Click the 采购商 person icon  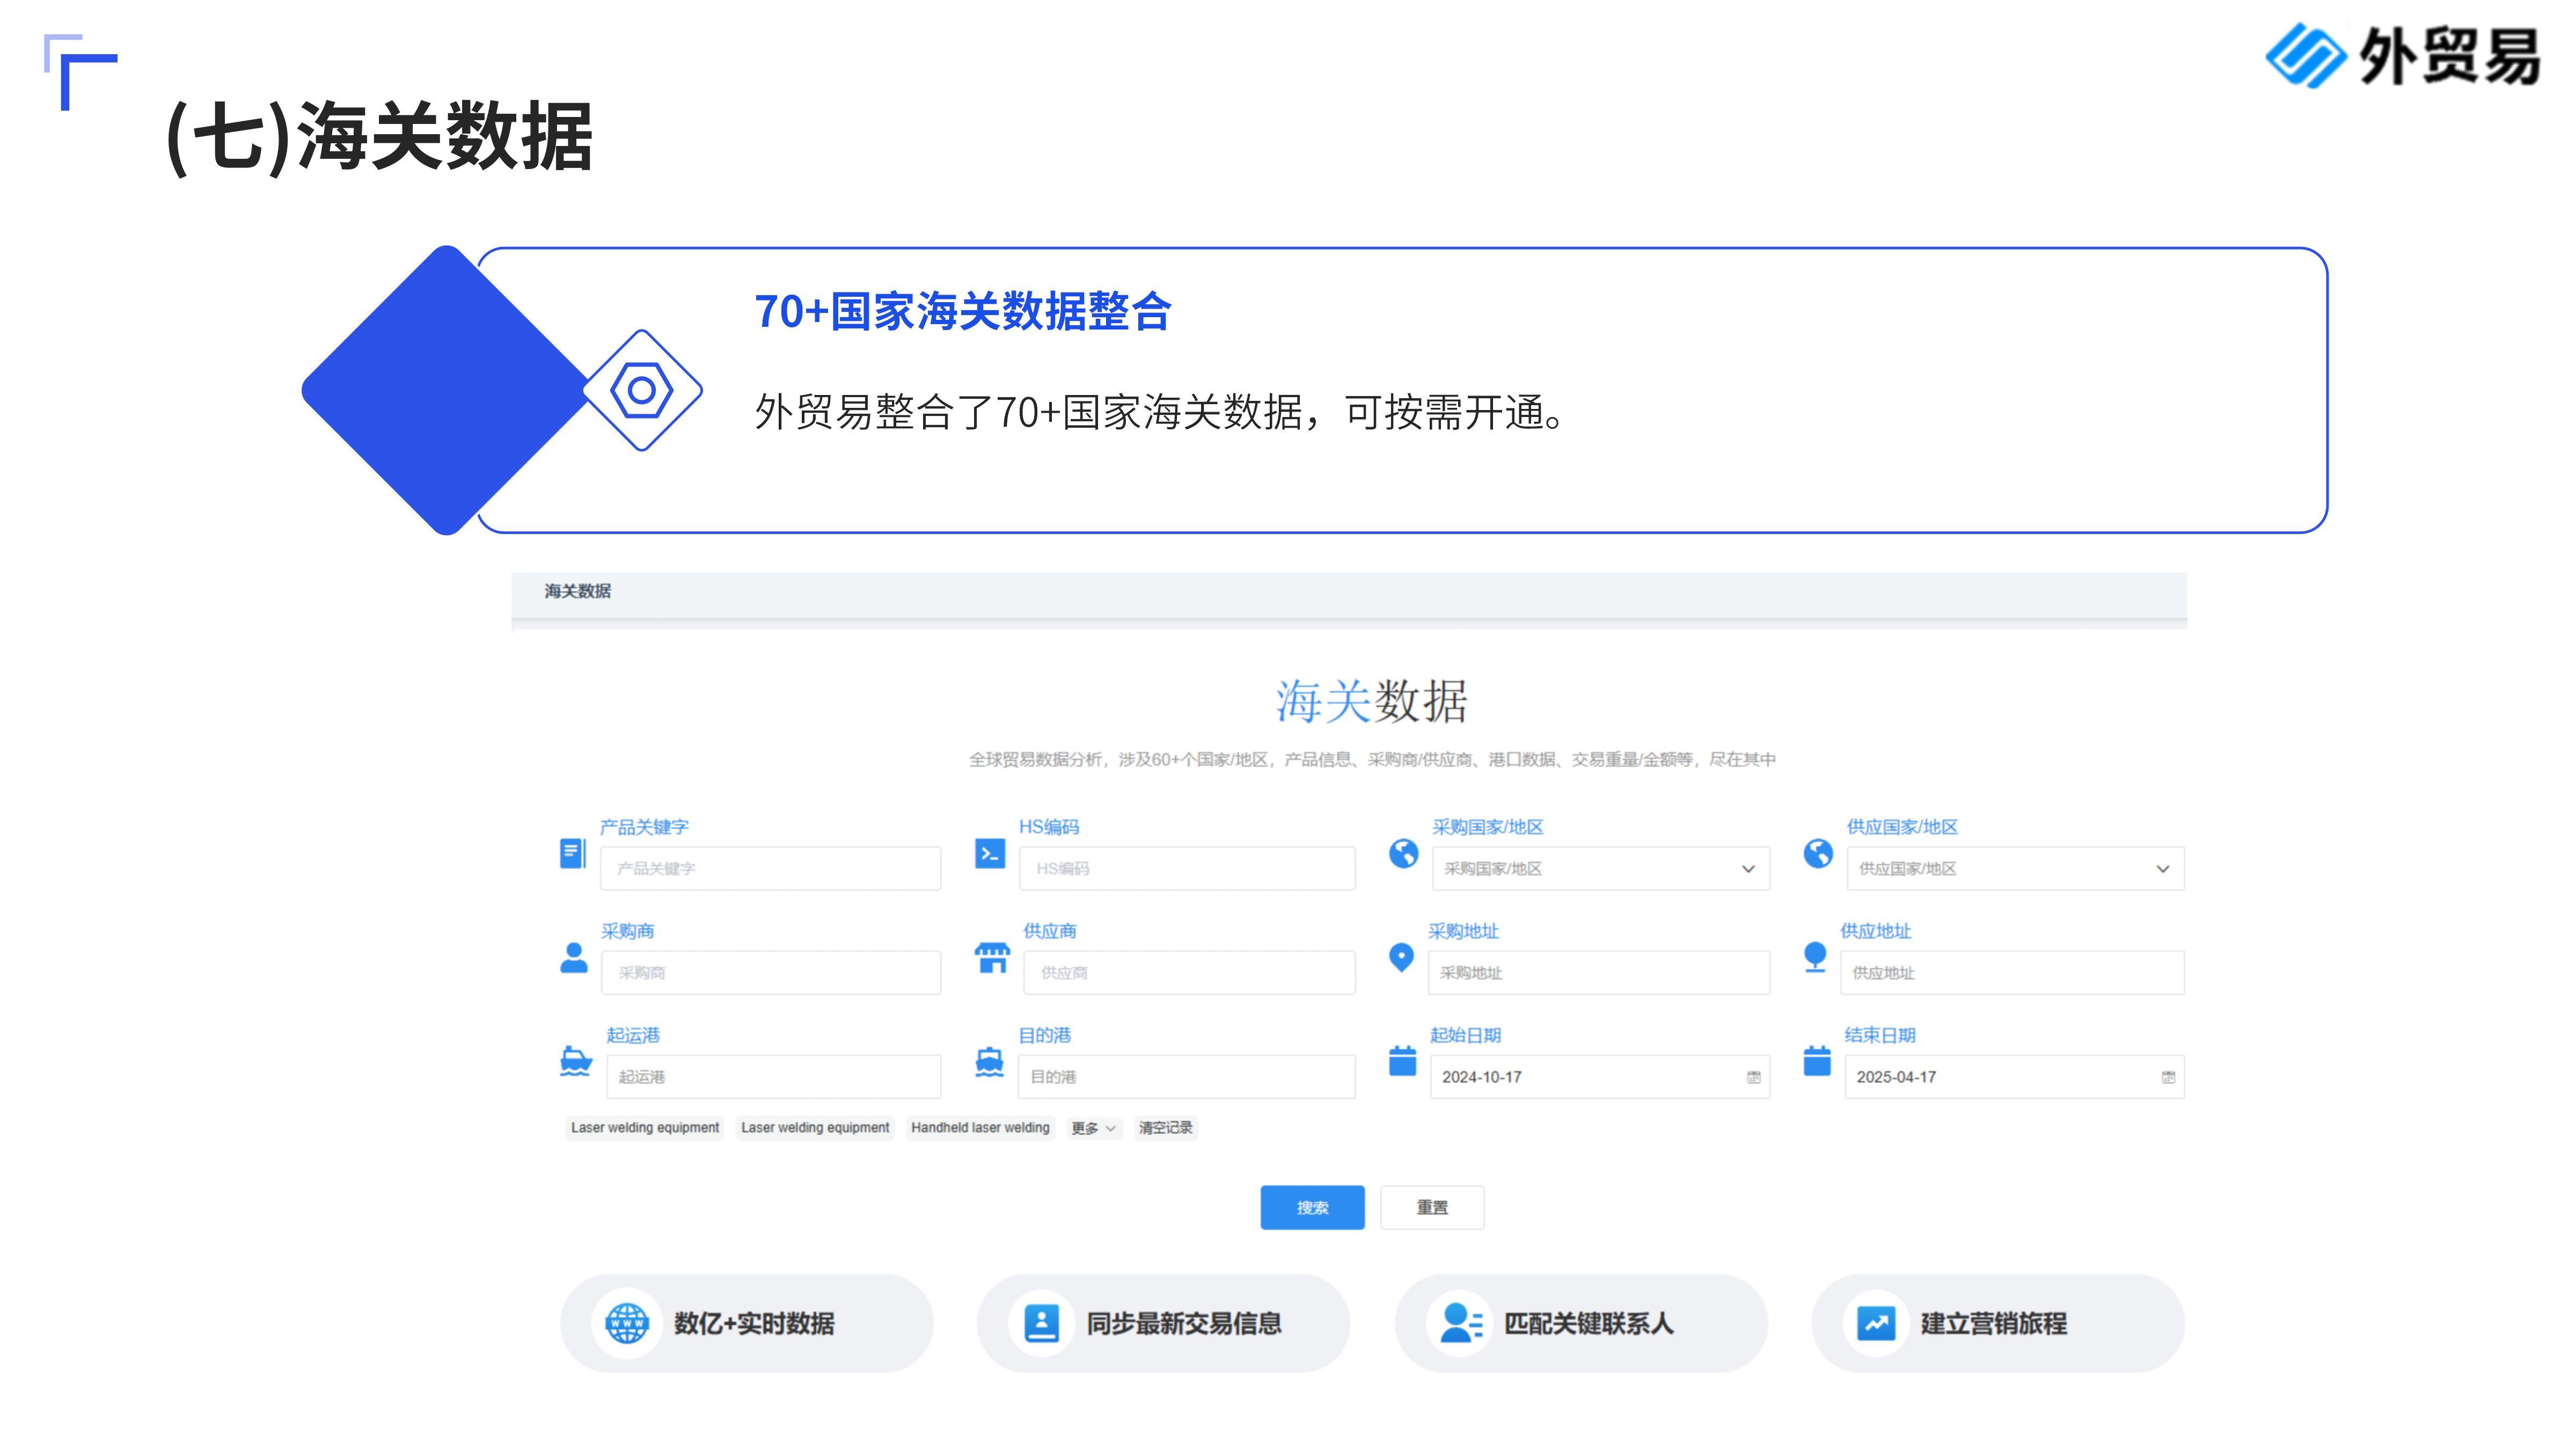(574, 957)
